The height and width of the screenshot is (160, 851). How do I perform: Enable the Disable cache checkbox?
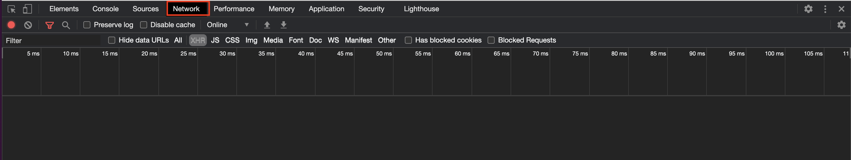(144, 25)
